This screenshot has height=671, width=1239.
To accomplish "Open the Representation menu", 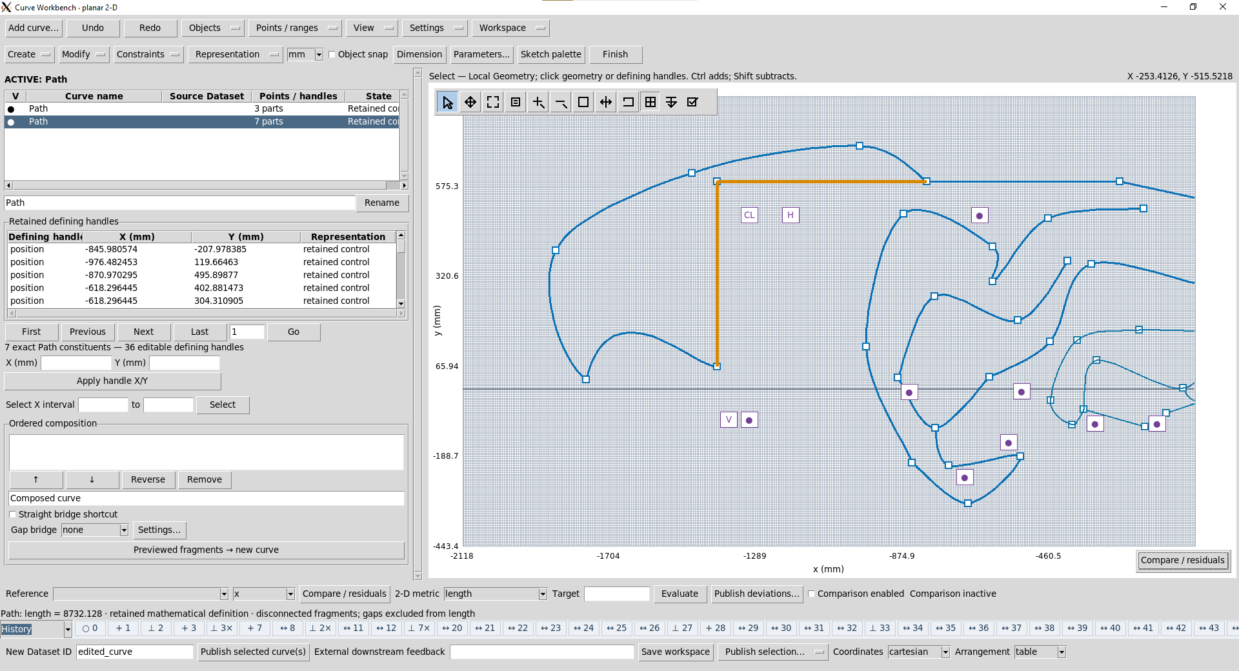I will click(236, 55).
